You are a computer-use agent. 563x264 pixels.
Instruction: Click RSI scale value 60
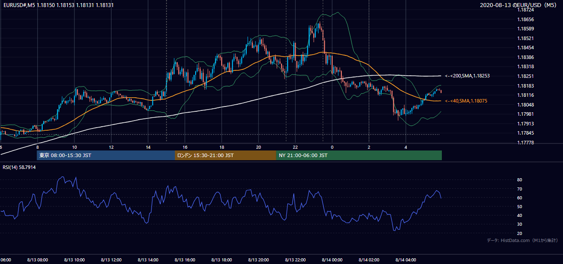click(519, 198)
